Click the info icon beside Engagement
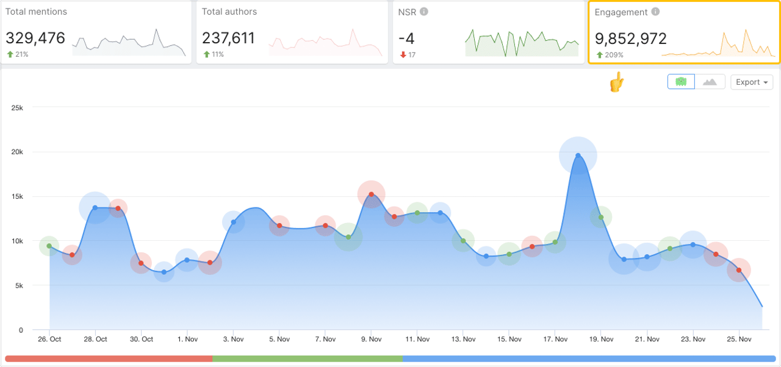Viewport: 781px width, 367px height. coord(655,12)
